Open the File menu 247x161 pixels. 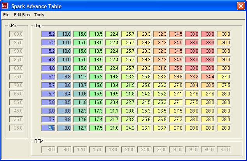click(6, 15)
